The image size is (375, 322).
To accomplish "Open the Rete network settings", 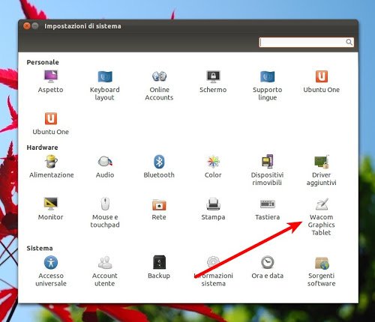I will pos(159,209).
